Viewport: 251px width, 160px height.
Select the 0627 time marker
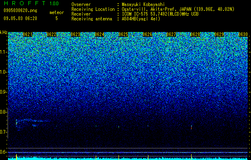[171, 34]
